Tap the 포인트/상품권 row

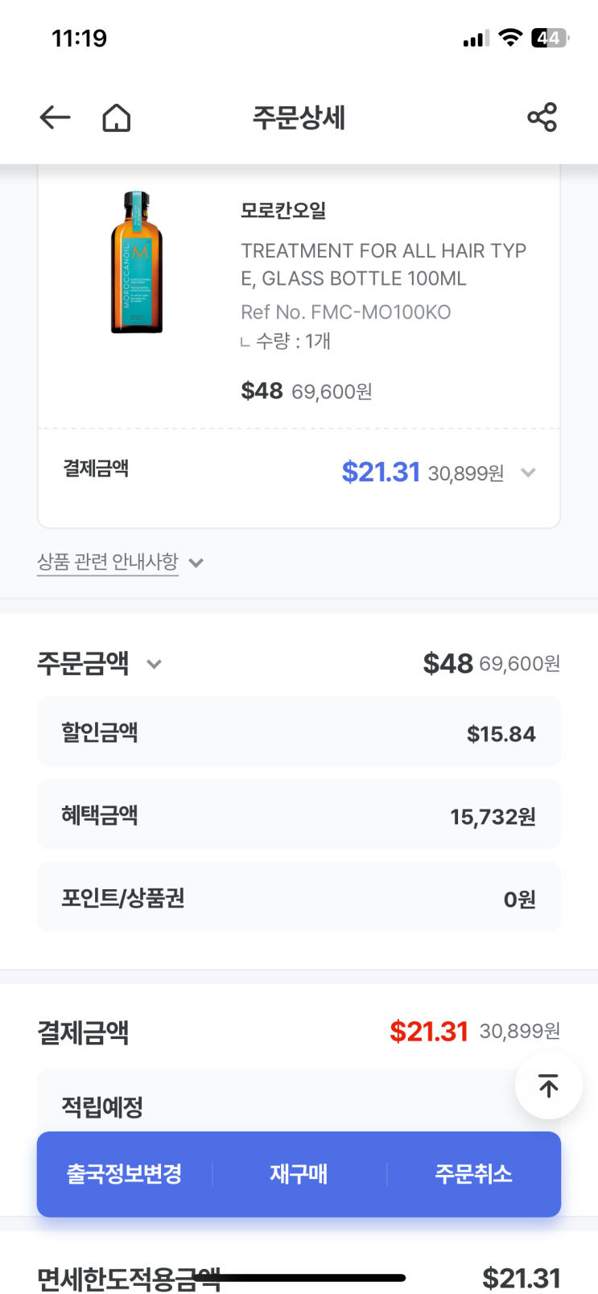pyautogui.click(x=299, y=898)
